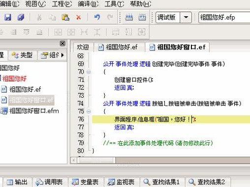Switch to the 祖国您好.ef editor tab
Viewport: 250px width, 187px height.
(120, 47)
